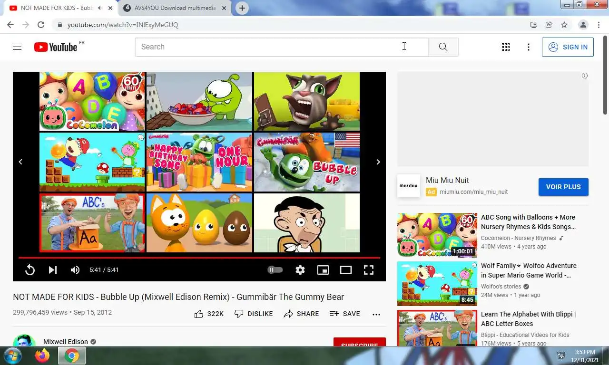
Task: Go to YouTube home via logo
Action: [56, 47]
